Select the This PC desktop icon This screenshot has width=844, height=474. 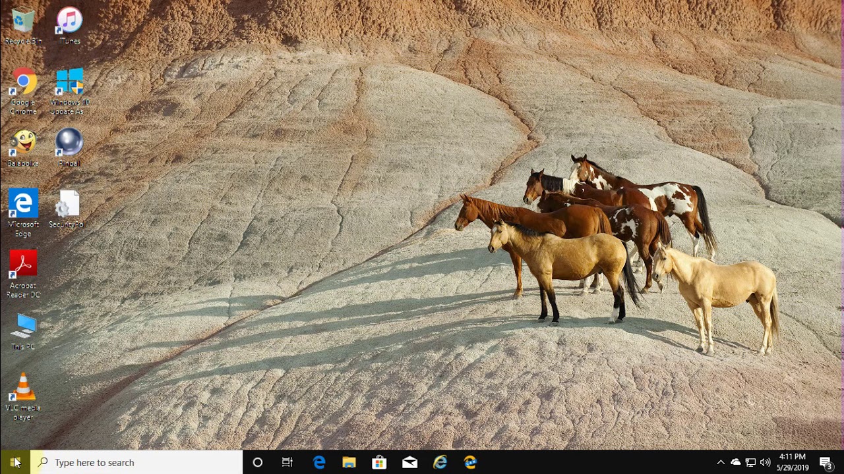tap(23, 332)
